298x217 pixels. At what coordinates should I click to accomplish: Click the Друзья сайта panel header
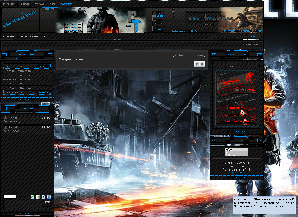point(237,55)
